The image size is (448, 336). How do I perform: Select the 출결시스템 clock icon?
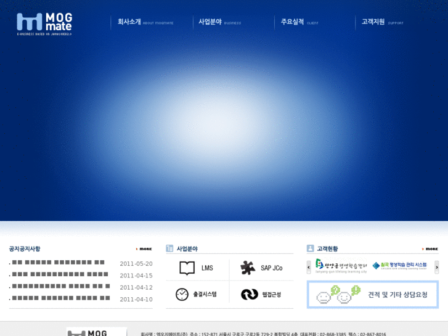coord(182,294)
